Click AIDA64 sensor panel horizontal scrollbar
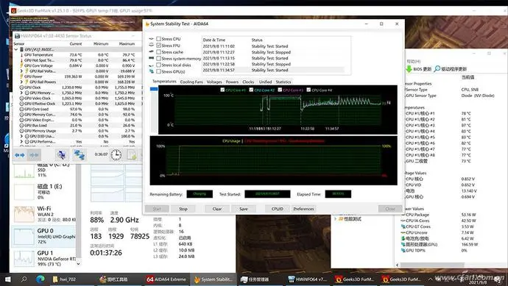The image size is (508, 286). tap(432, 265)
